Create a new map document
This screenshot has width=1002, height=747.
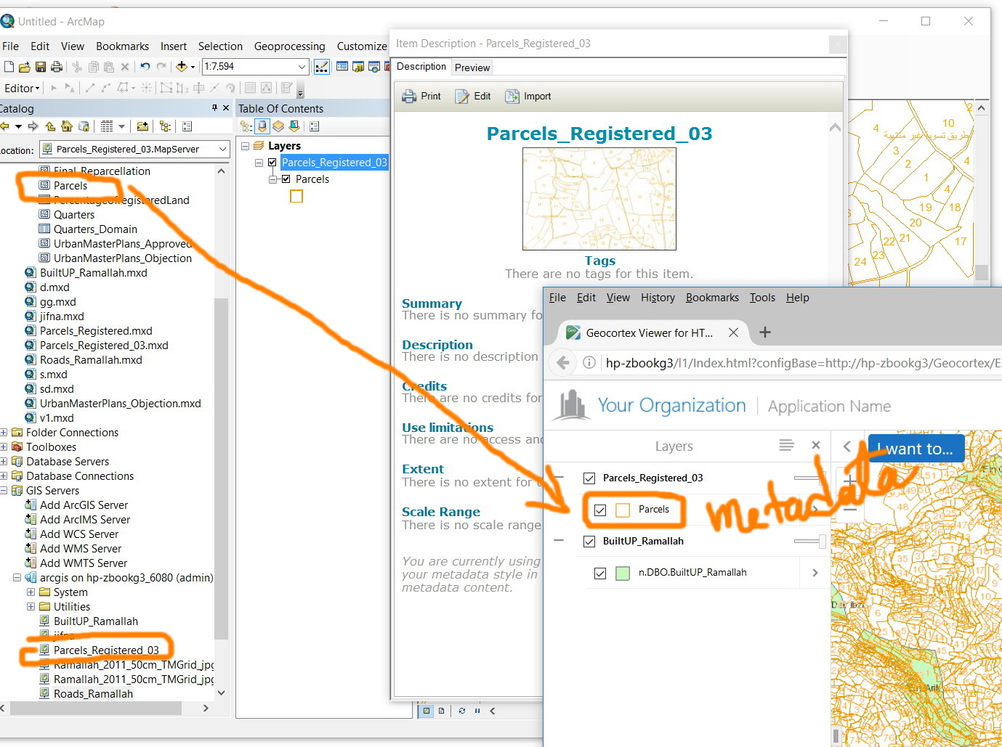tap(9, 67)
